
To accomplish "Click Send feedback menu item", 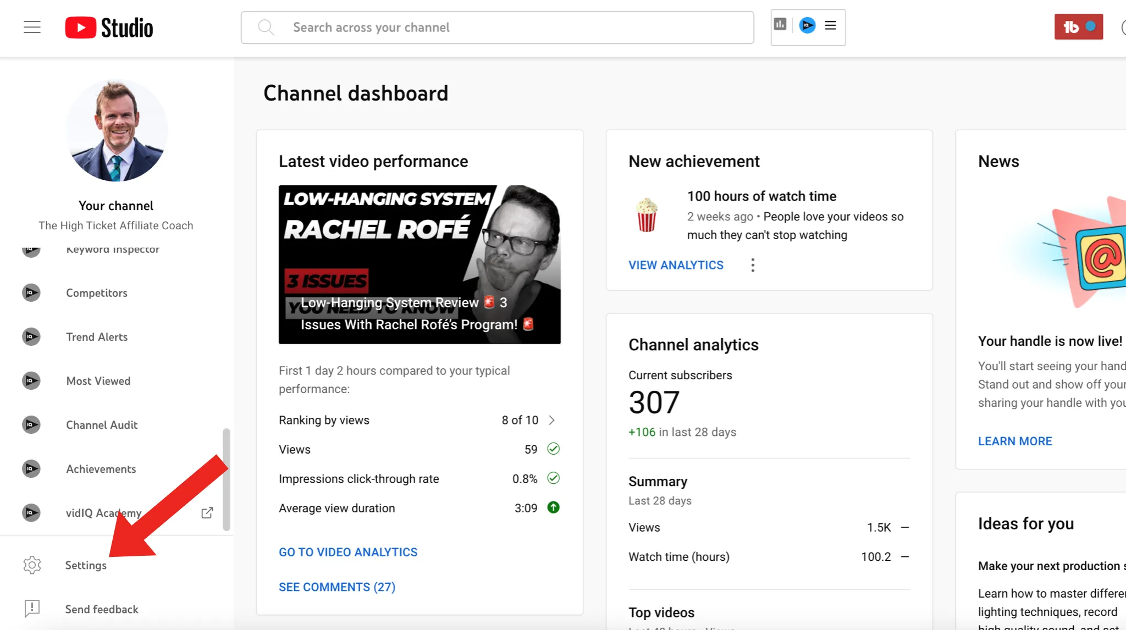I will click(x=101, y=609).
